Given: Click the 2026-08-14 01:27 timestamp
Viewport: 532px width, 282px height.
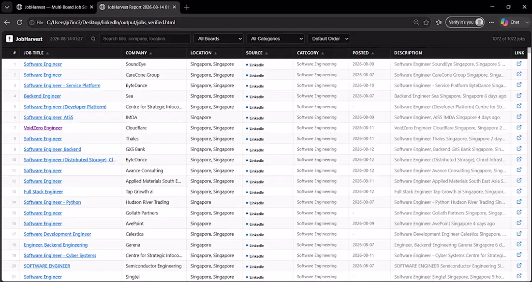Looking at the screenshot, I should [66, 39].
